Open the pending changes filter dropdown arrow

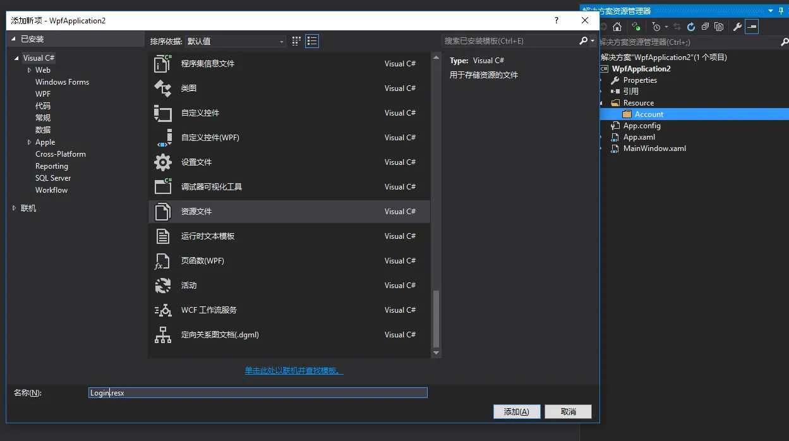pos(665,27)
